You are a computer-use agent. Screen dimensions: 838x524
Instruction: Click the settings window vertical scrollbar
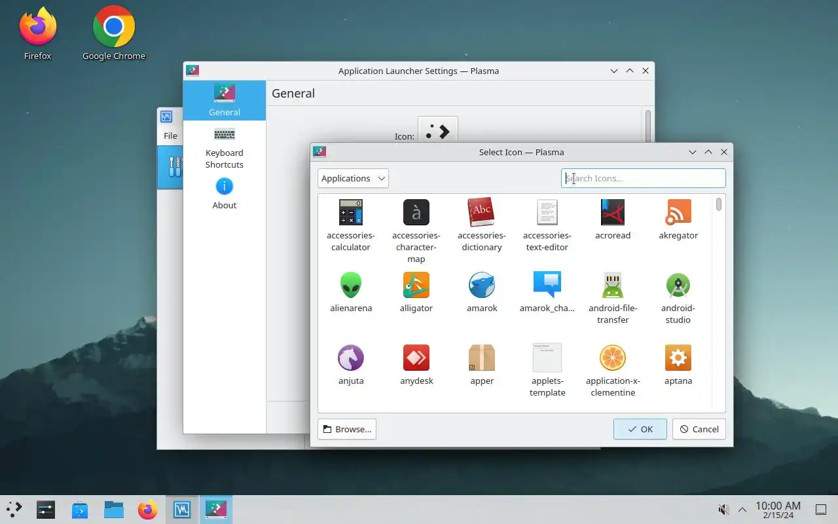[648, 124]
